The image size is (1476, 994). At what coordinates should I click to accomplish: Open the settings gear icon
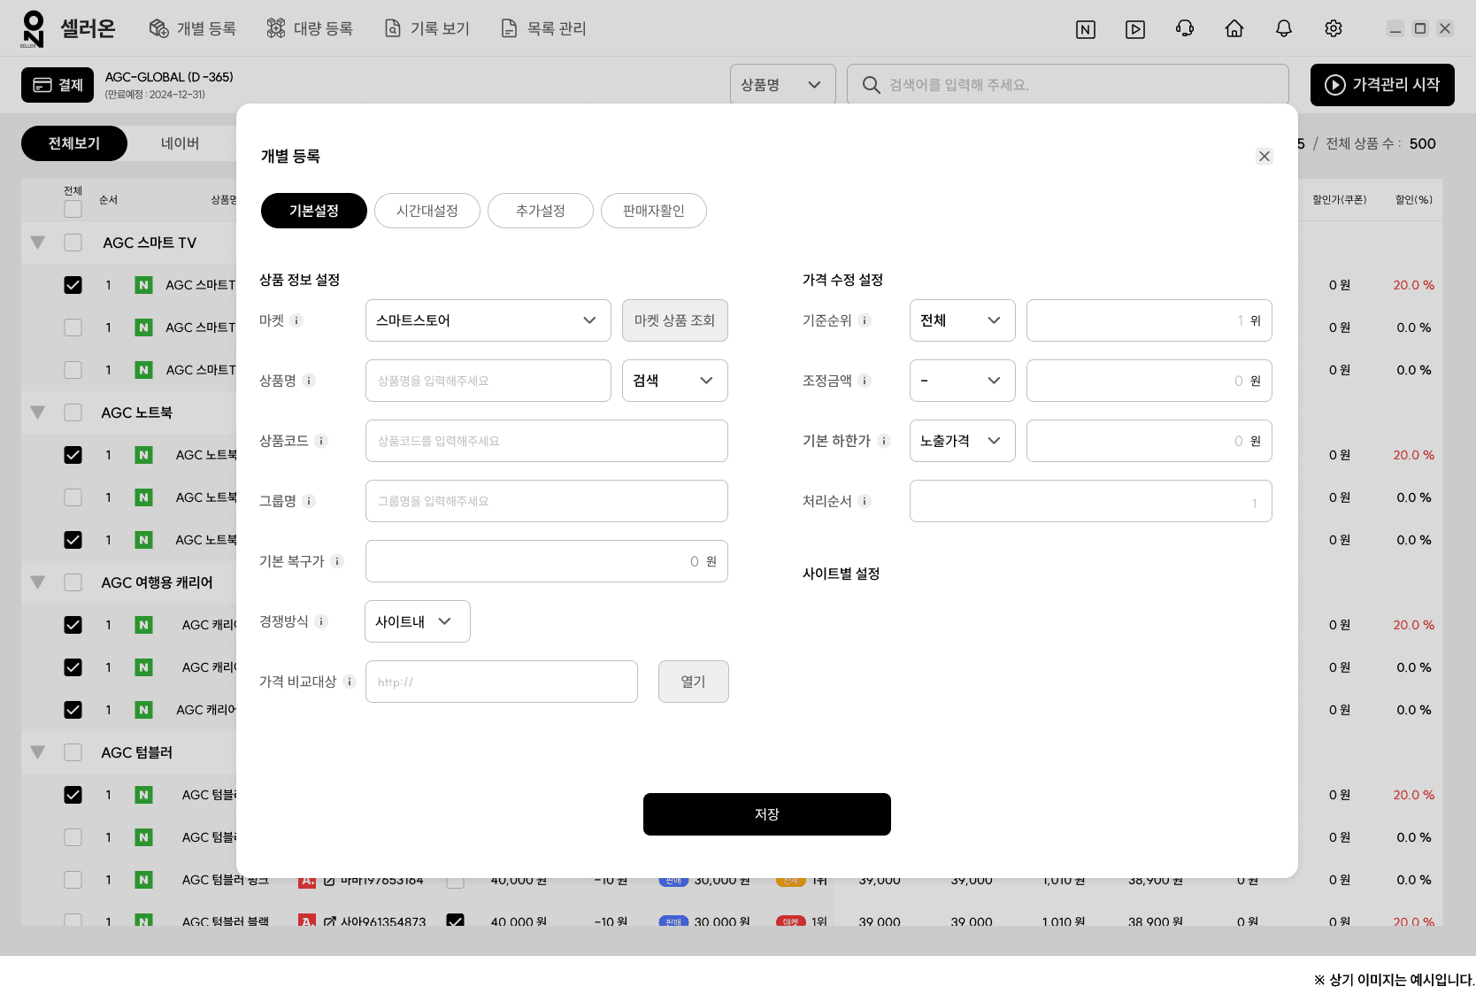point(1333,28)
